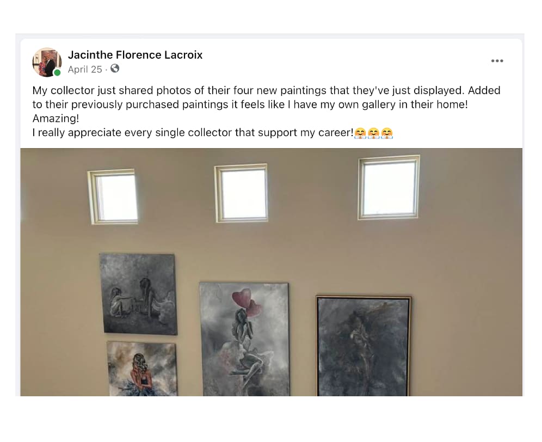Click the last hugging face emoji
This screenshot has width=542, height=442.
coord(387,133)
